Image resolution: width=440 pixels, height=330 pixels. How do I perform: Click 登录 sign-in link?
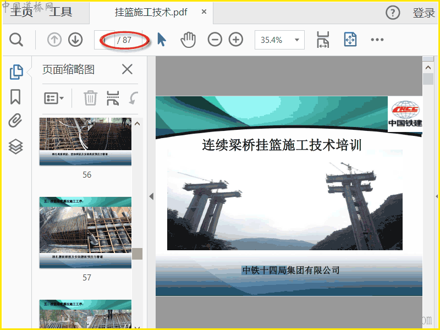pyautogui.click(x=424, y=13)
